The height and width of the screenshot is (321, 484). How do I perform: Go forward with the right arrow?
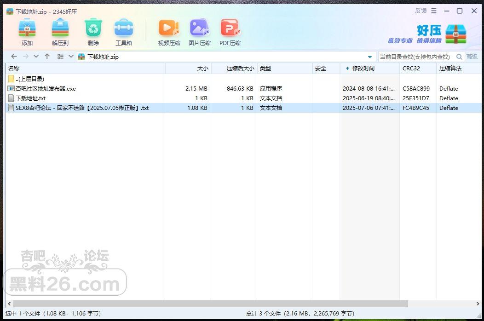pos(26,56)
